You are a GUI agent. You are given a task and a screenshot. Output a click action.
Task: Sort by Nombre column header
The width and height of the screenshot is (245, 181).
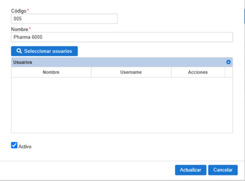(51, 72)
